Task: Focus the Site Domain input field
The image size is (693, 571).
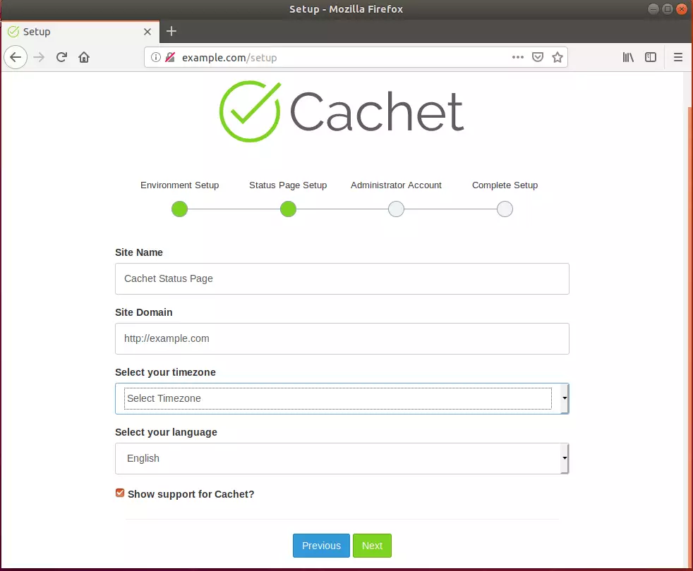Action: 342,338
